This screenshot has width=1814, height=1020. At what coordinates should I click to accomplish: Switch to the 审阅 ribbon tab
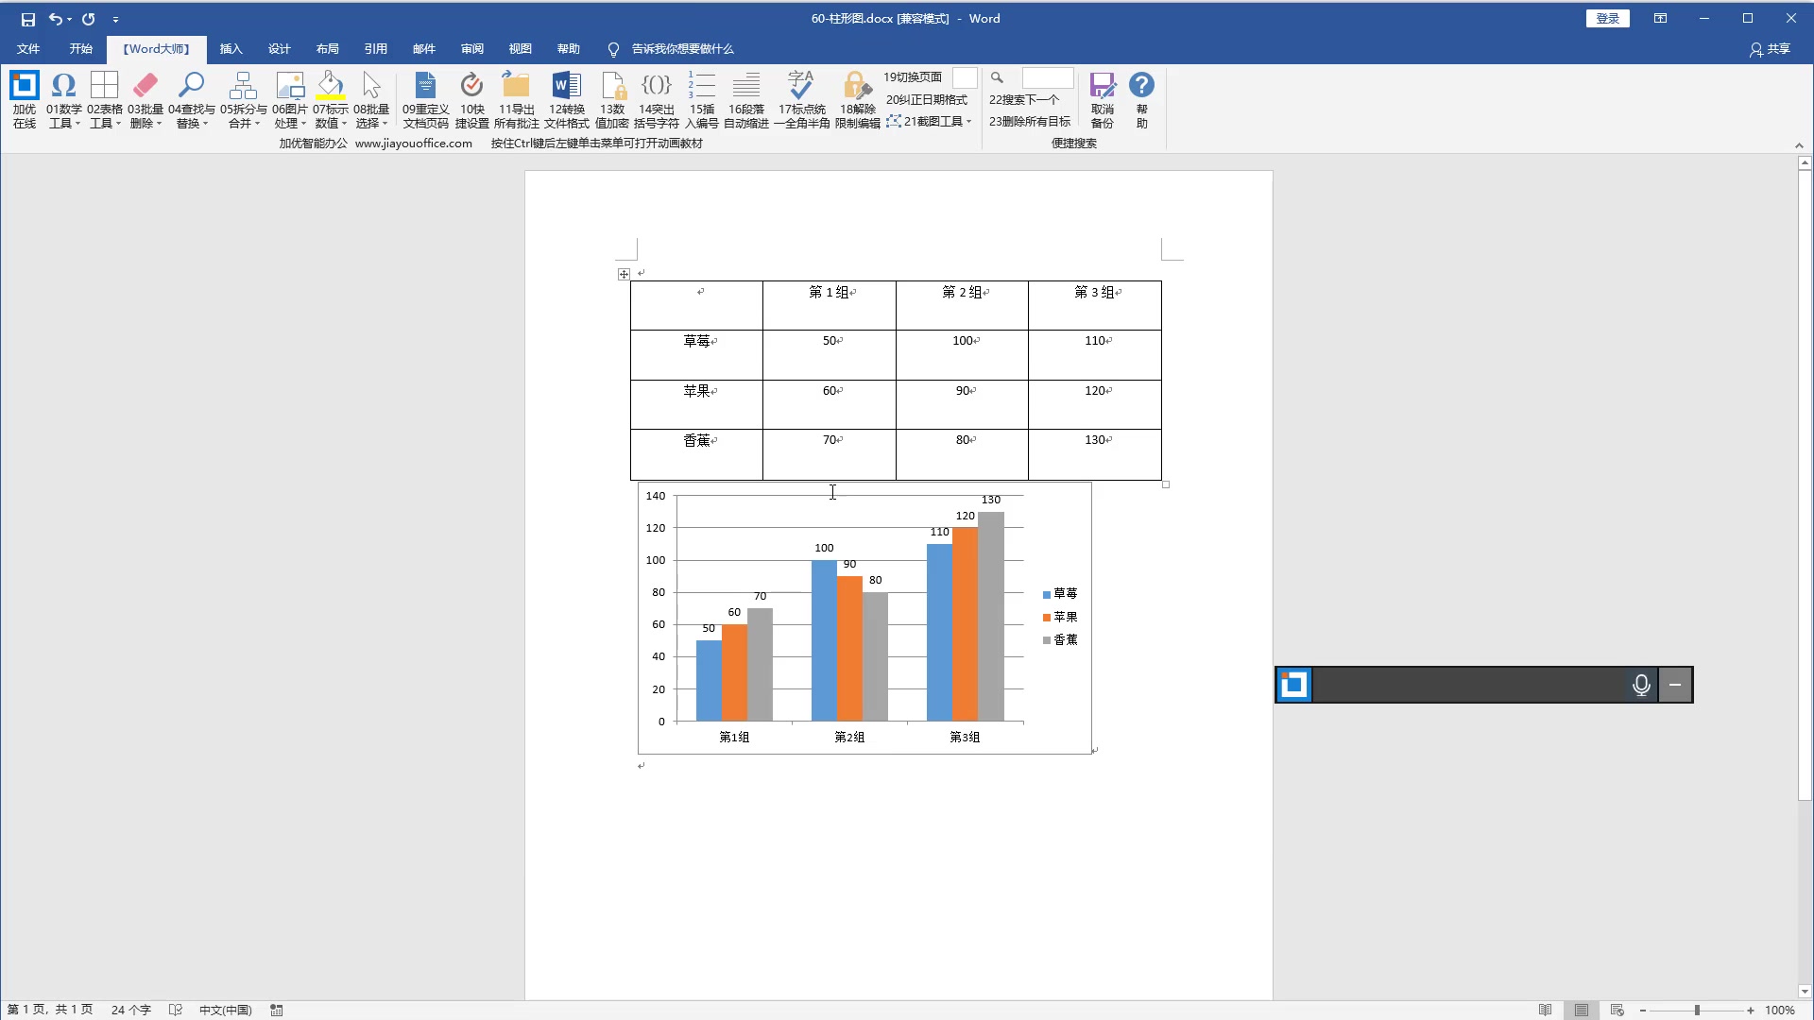(x=471, y=49)
